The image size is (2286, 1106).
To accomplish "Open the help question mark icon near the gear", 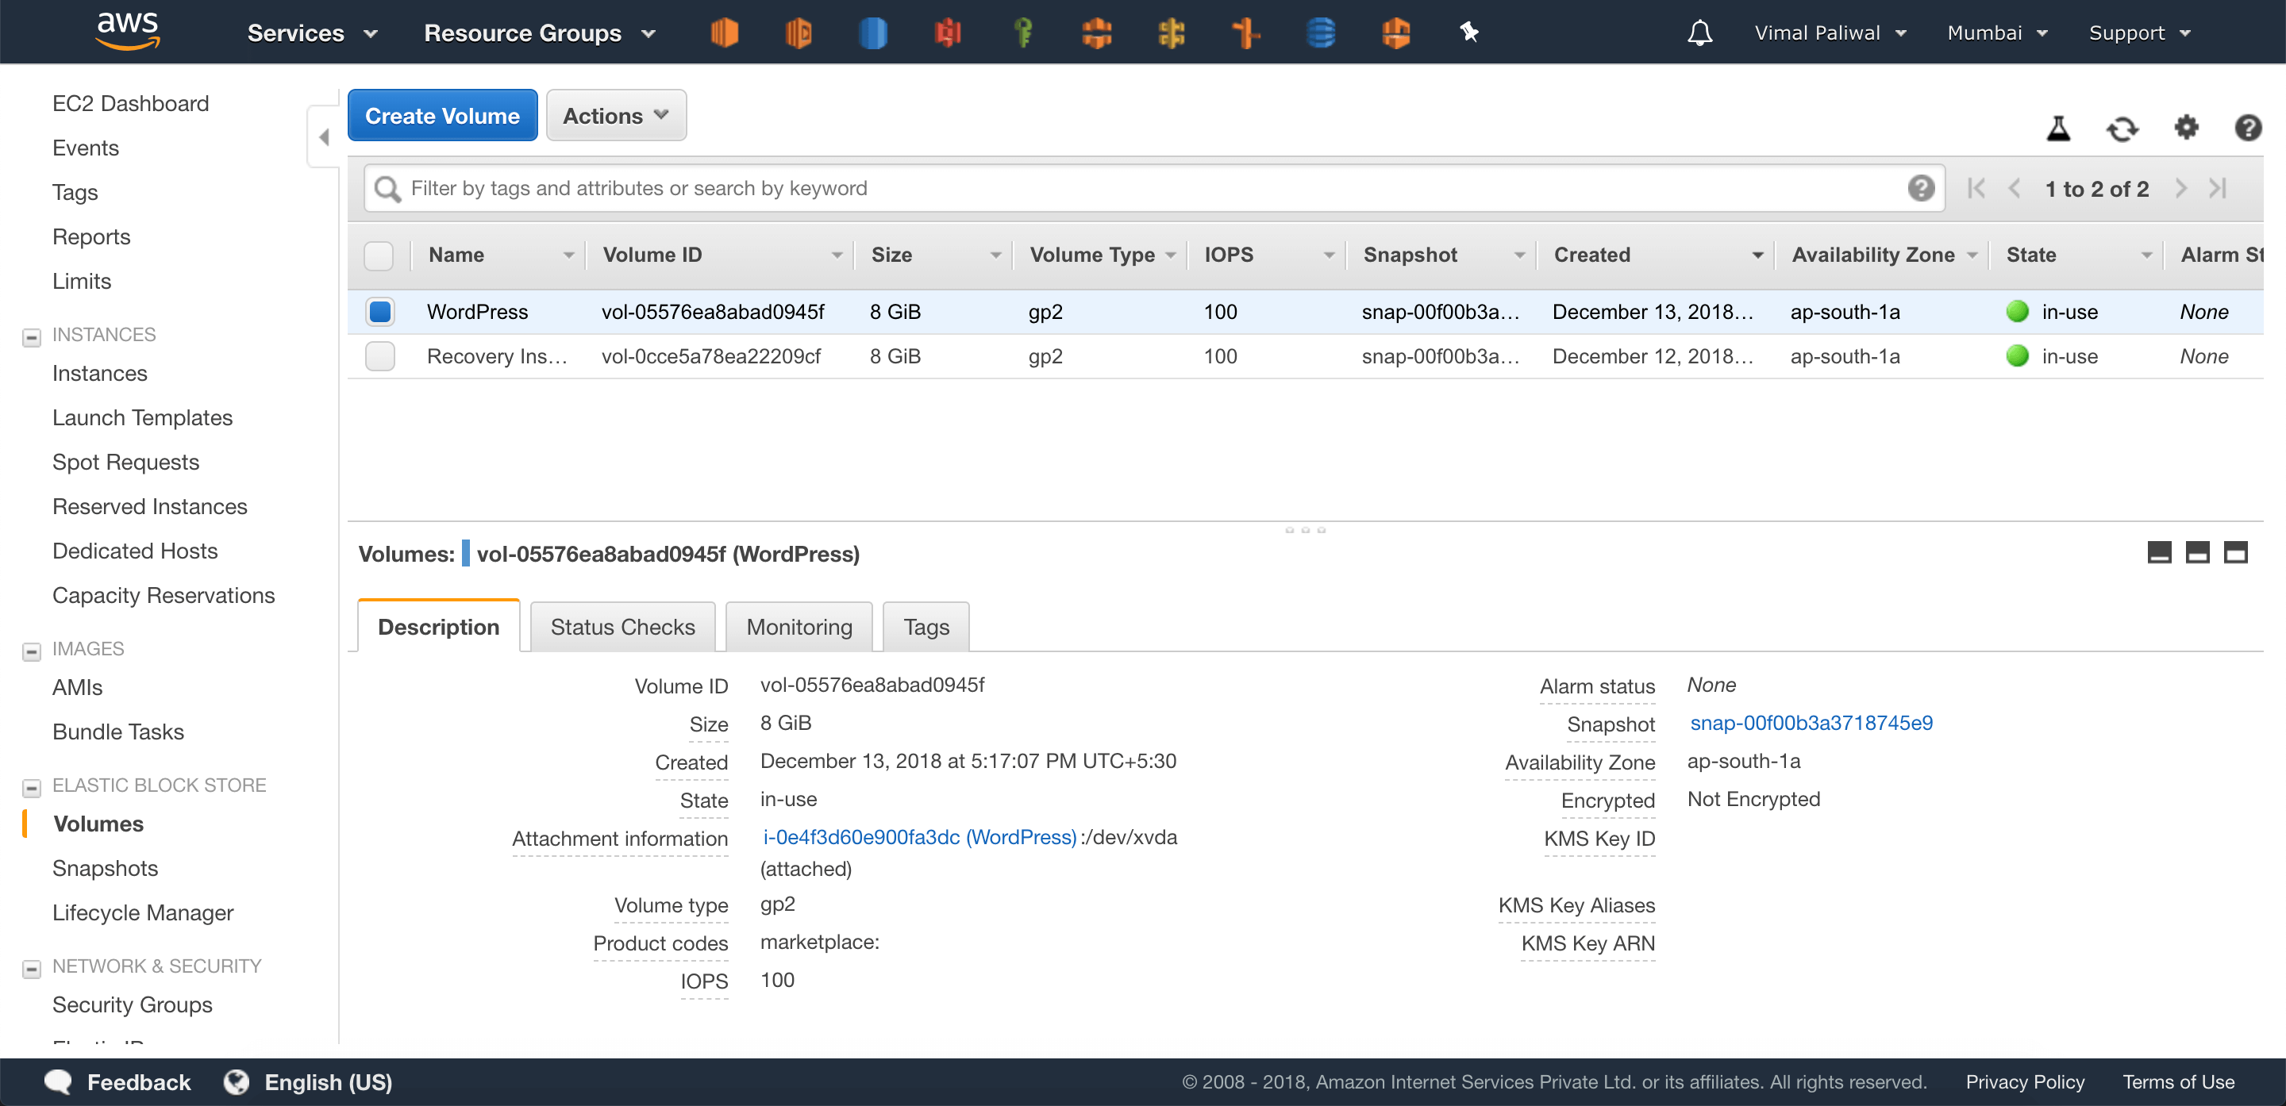I will 2248,128.
